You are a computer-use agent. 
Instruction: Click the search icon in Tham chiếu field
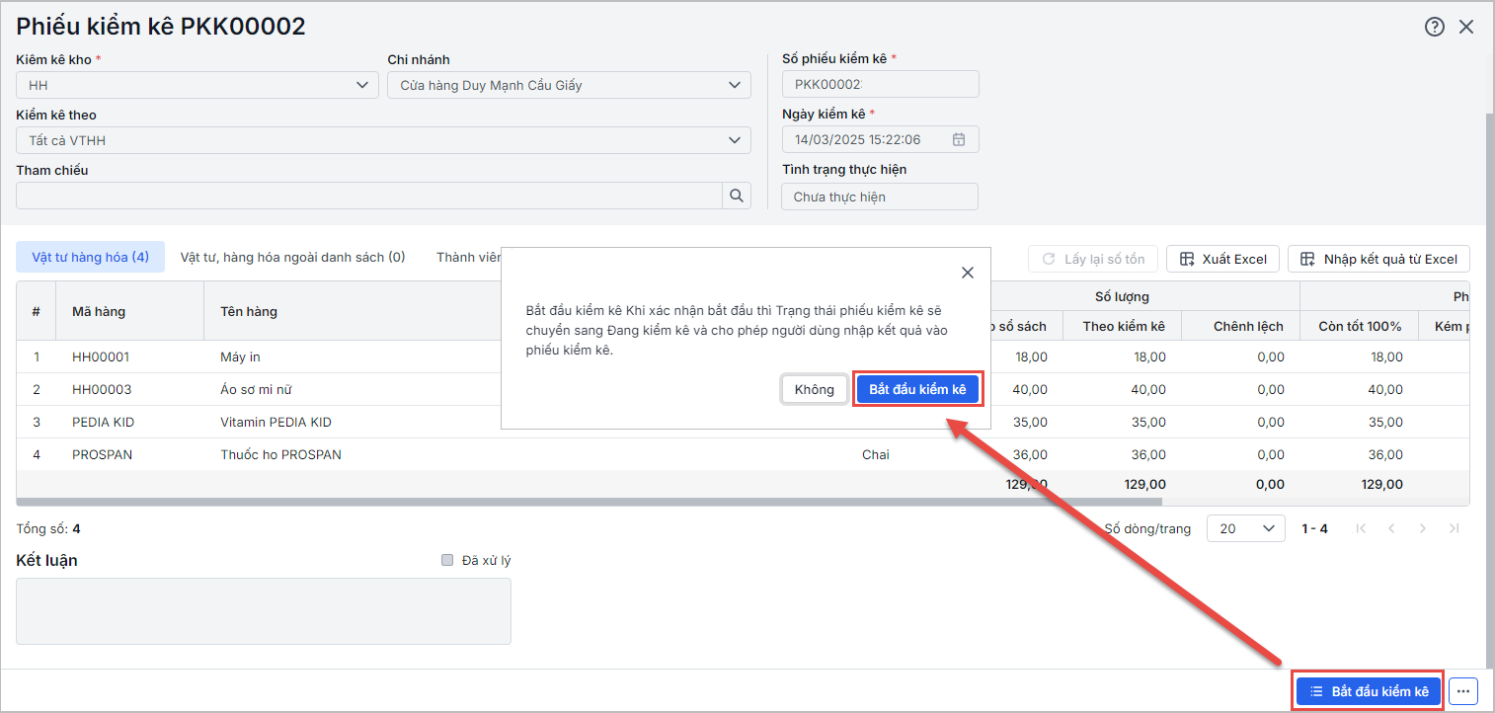pyautogui.click(x=736, y=196)
